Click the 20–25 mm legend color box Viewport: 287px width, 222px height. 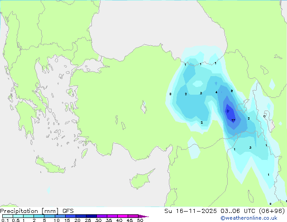[81, 216]
